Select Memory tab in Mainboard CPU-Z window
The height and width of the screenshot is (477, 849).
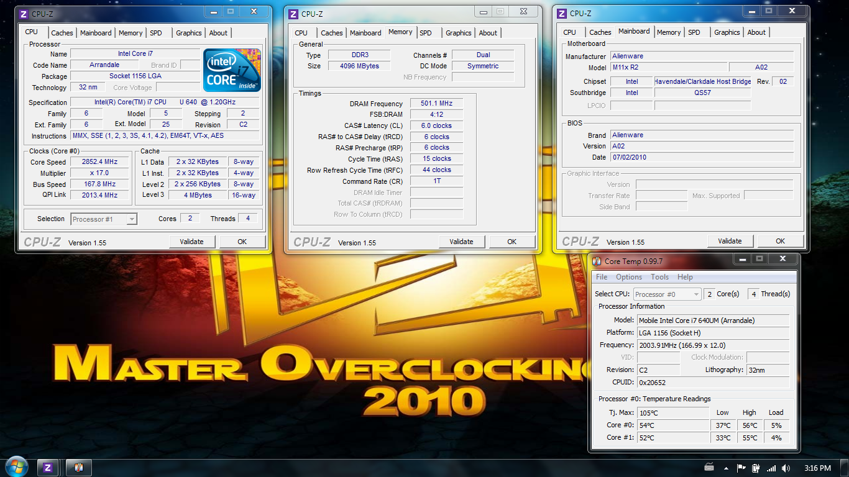[x=669, y=32]
